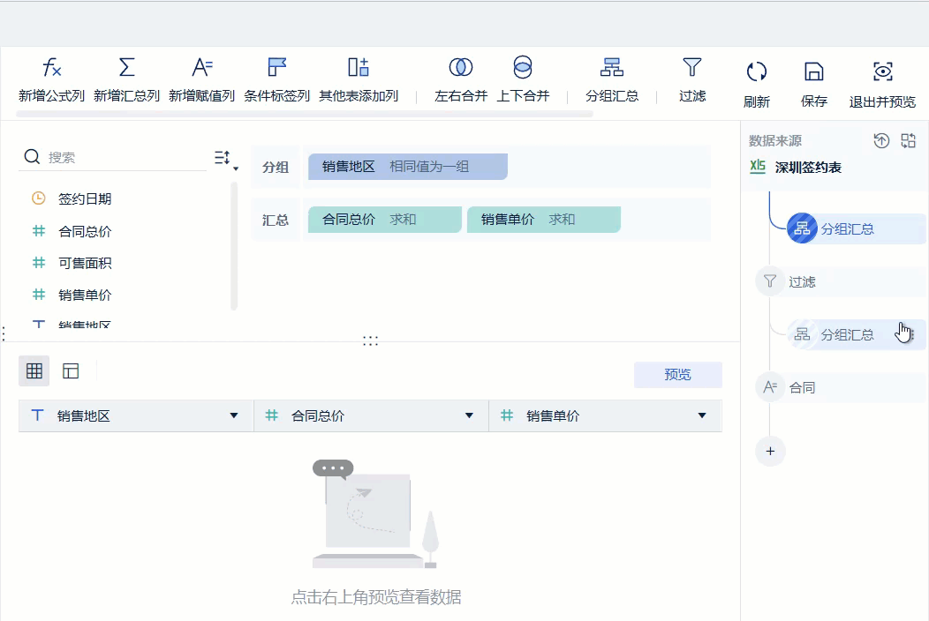Click the 合同总价 求和 summary tag
Viewport: 929px width, 621px height.
click(384, 220)
